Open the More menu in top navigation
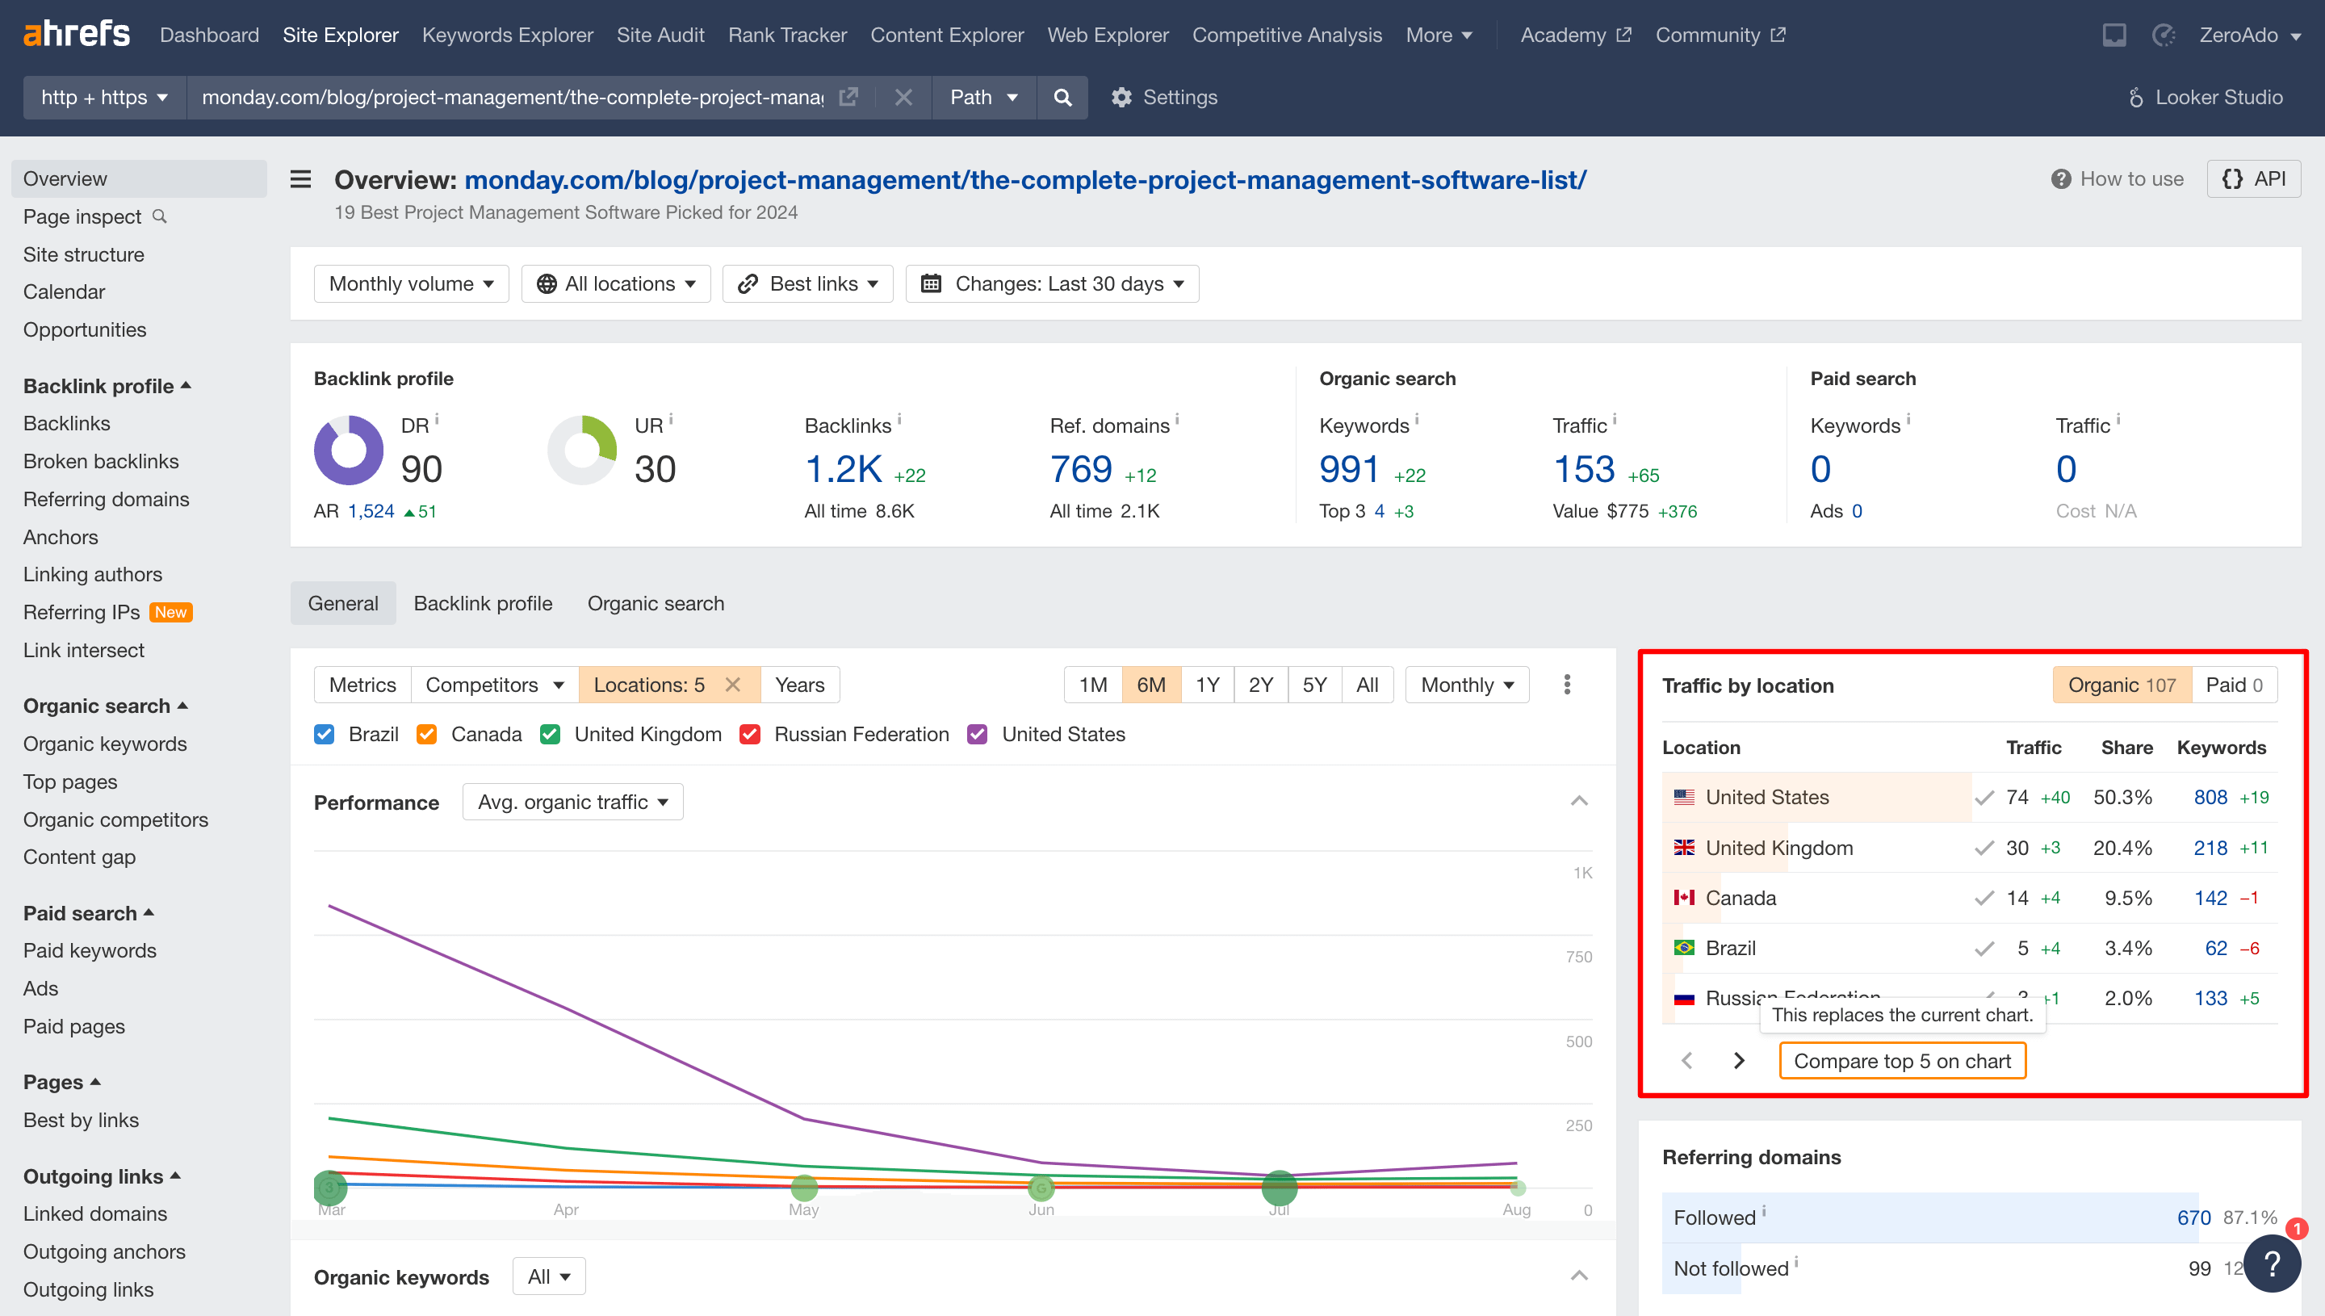The width and height of the screenshot is (2325, 1316). [x=1439, y=35]
